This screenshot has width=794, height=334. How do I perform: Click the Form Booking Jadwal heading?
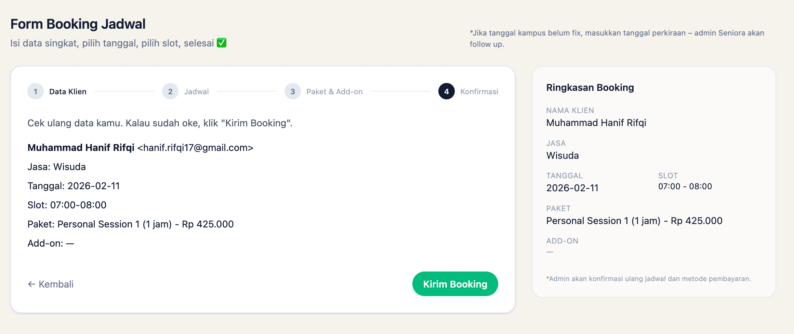click(x=78, y=24)
